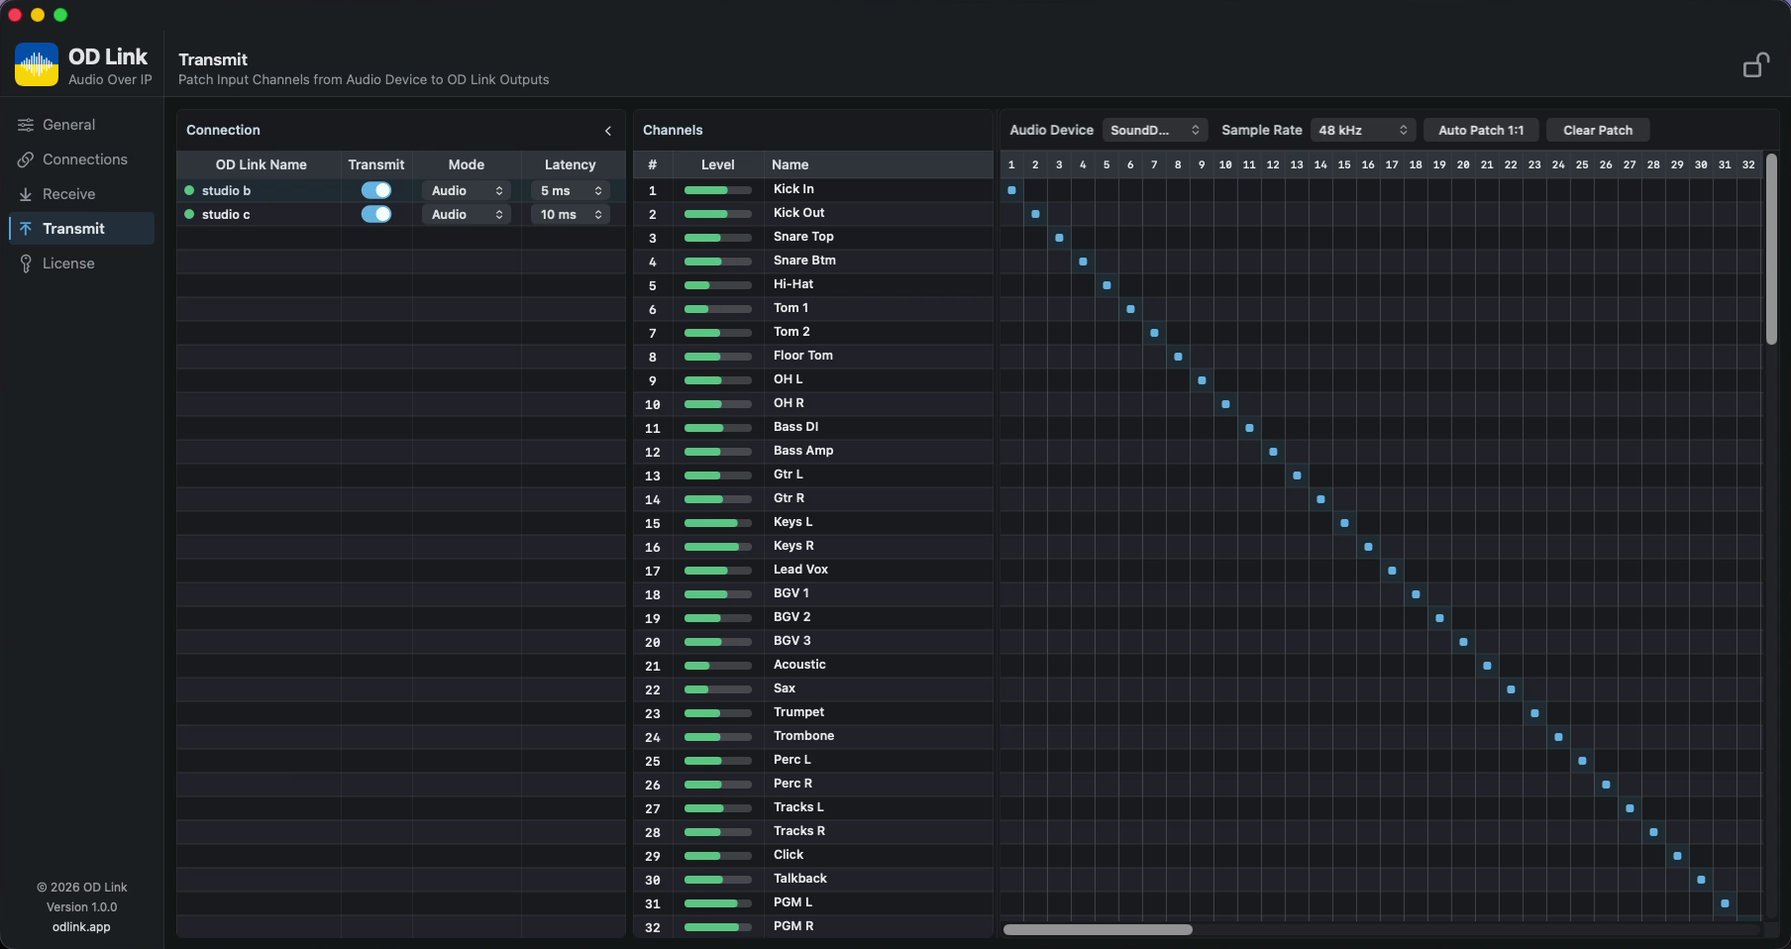Open 10 ms latency dropdown
1791x949 pixels.
[x=571, y=214]
